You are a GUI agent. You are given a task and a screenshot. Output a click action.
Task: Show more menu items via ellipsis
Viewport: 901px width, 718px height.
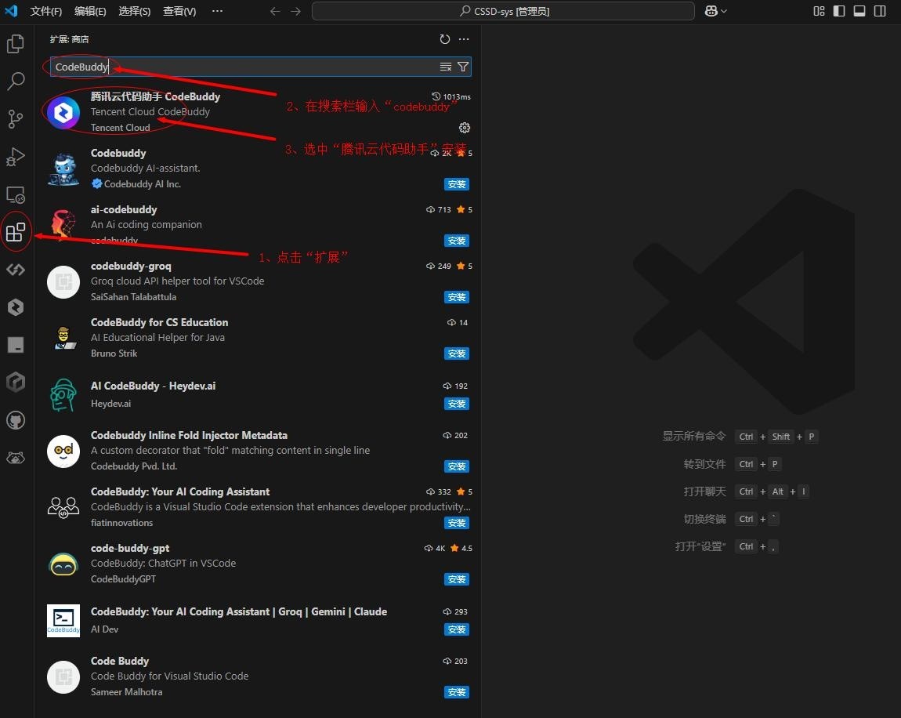point(217,11)
